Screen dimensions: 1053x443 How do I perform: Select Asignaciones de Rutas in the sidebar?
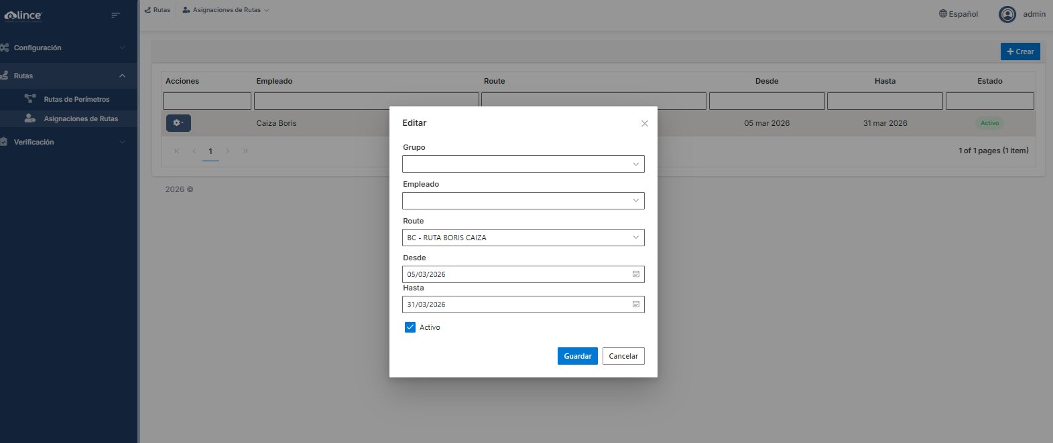click(x=80, y=118)
